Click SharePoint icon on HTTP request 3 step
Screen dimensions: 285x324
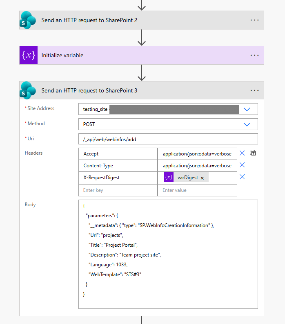point(28,90)
